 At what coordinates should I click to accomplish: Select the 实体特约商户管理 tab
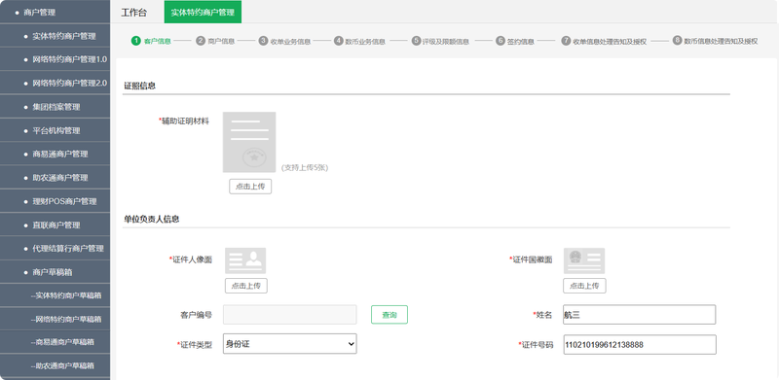click(203, 13)
